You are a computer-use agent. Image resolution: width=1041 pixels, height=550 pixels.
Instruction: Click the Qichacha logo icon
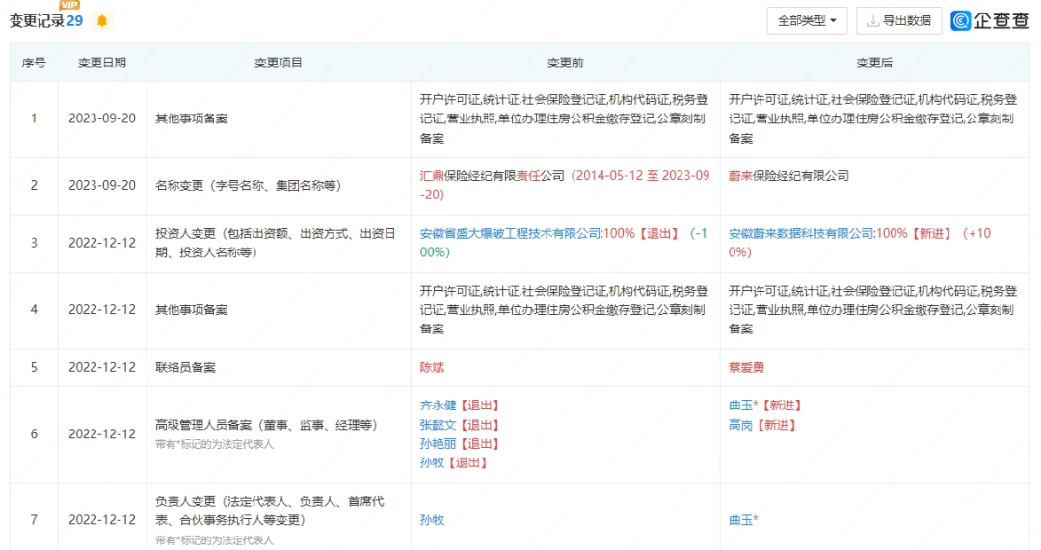point(961,20)
